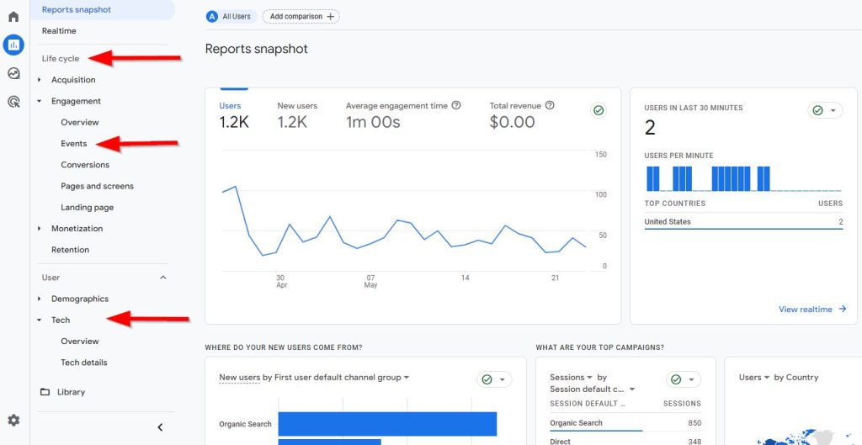The width and height of the screenshot is (862, 445).
Task: Select the Users metric tab in chart
Action: tap(230, 106)
